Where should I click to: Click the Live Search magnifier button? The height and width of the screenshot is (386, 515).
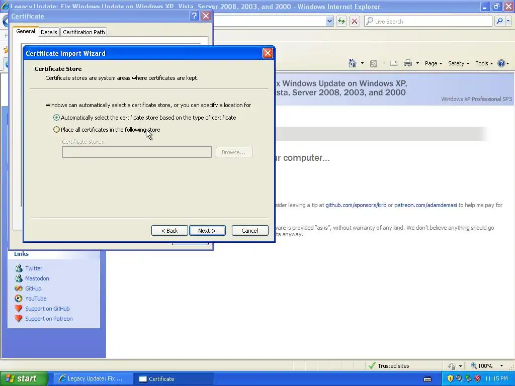[499, 21]
